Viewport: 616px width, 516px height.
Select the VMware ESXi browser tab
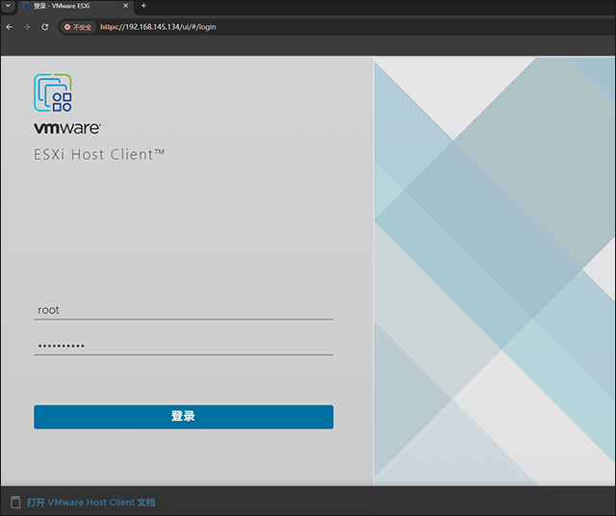pyautogui.click(x=75, y=6)
